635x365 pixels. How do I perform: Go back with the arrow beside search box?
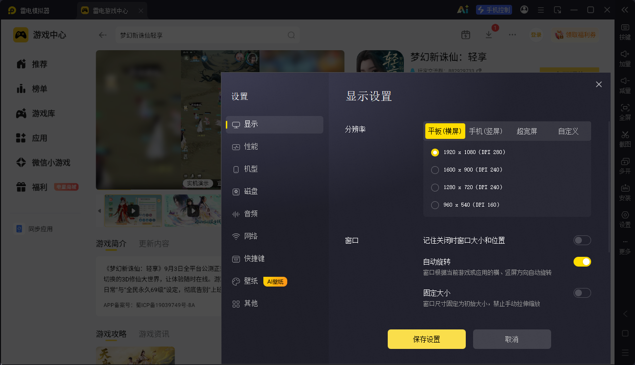tap(102, 35)
